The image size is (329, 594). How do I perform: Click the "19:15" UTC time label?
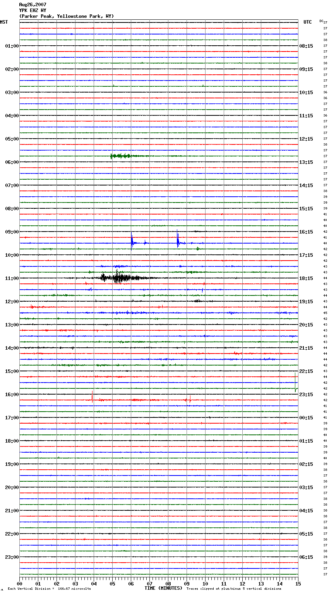click(x=306, y=302)
